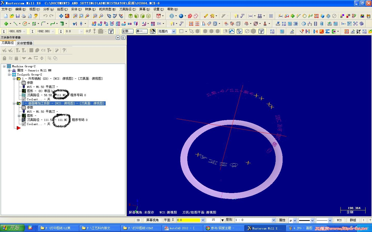Click the Lock selected operations padlock icon

(4, 58)
